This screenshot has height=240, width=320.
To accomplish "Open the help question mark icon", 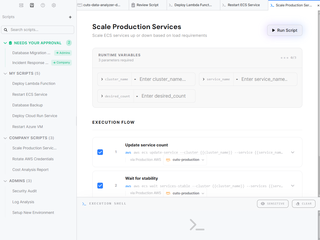I will [x=43, y=5].
